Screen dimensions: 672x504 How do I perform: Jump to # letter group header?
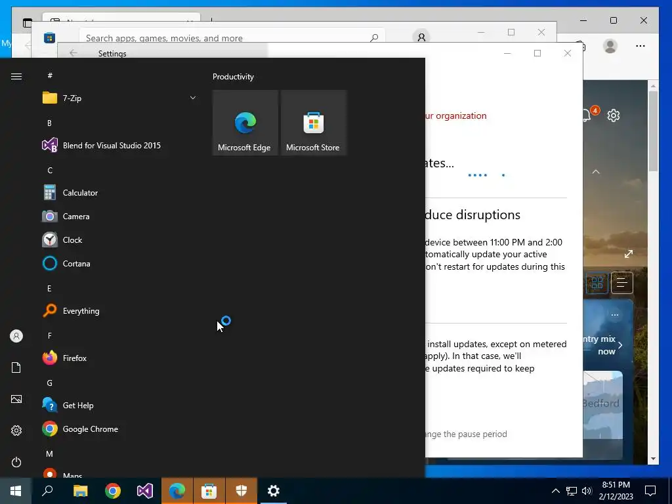tap(50, 75)
